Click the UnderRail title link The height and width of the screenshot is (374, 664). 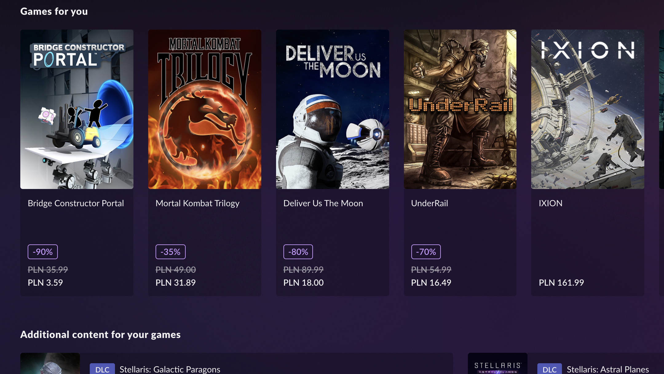pyautogui.click(x=429, y=203)
